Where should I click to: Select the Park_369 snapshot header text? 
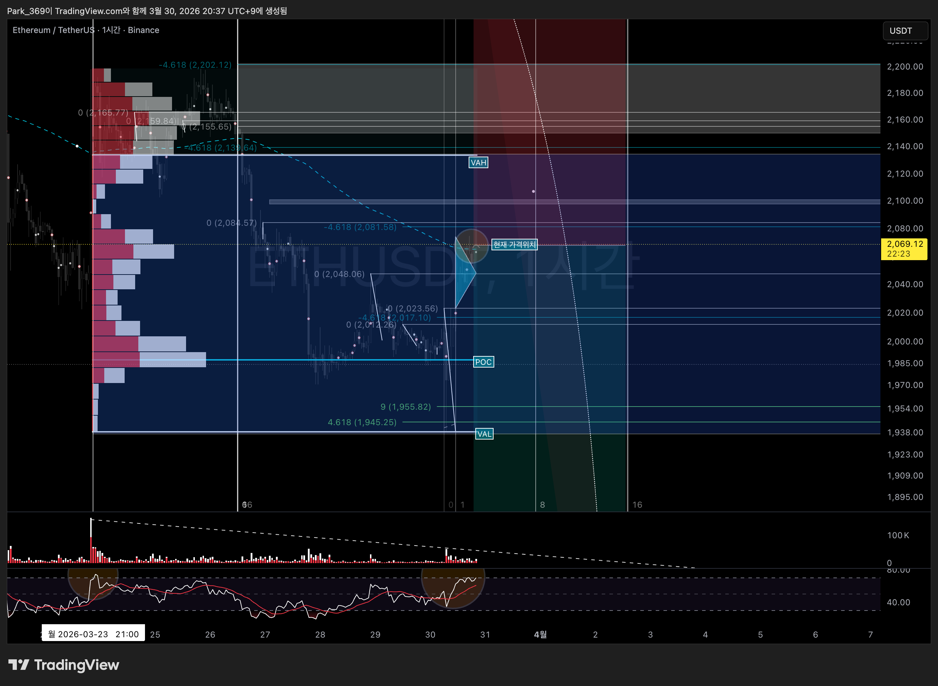tap(147, 11)
